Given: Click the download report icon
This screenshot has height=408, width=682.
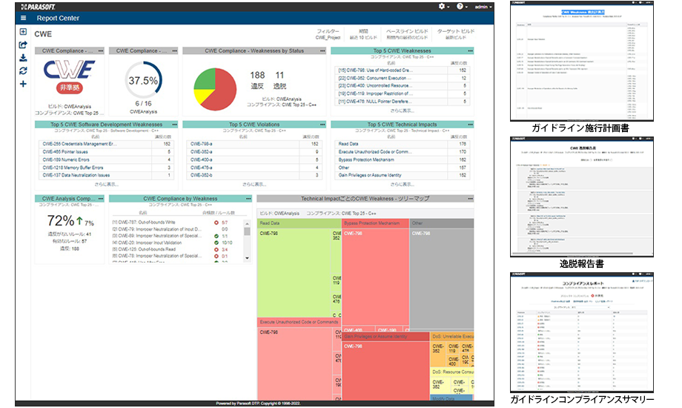Looking at the screenshot, I should [x=23, y=57].
